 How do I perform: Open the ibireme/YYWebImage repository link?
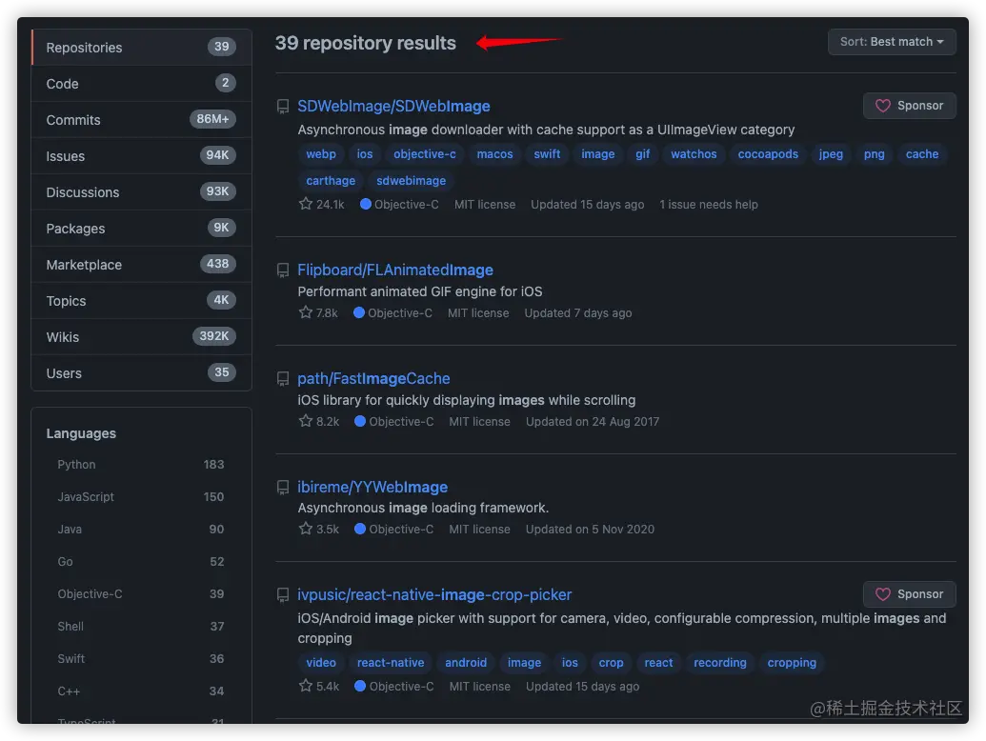[372, 487]
